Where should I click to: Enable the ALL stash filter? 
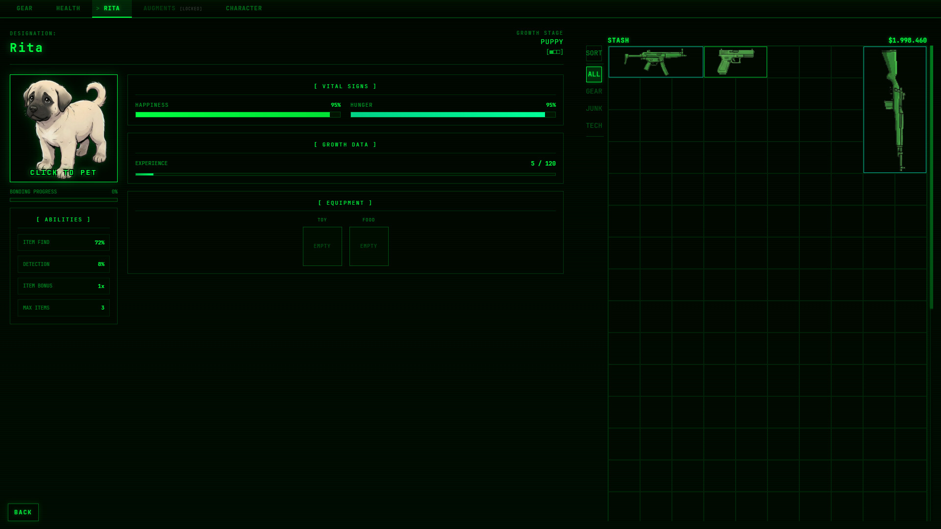pyautogui.click(x=594, y=74)
